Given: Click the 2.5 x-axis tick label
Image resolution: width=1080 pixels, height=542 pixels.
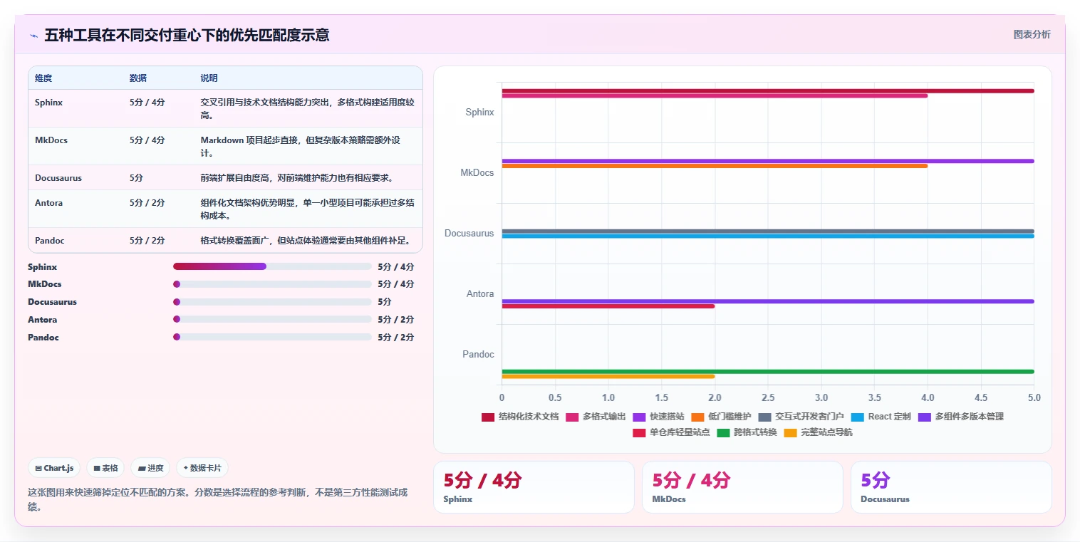Looking at the screenshot, I should click(x=768, y=397).
